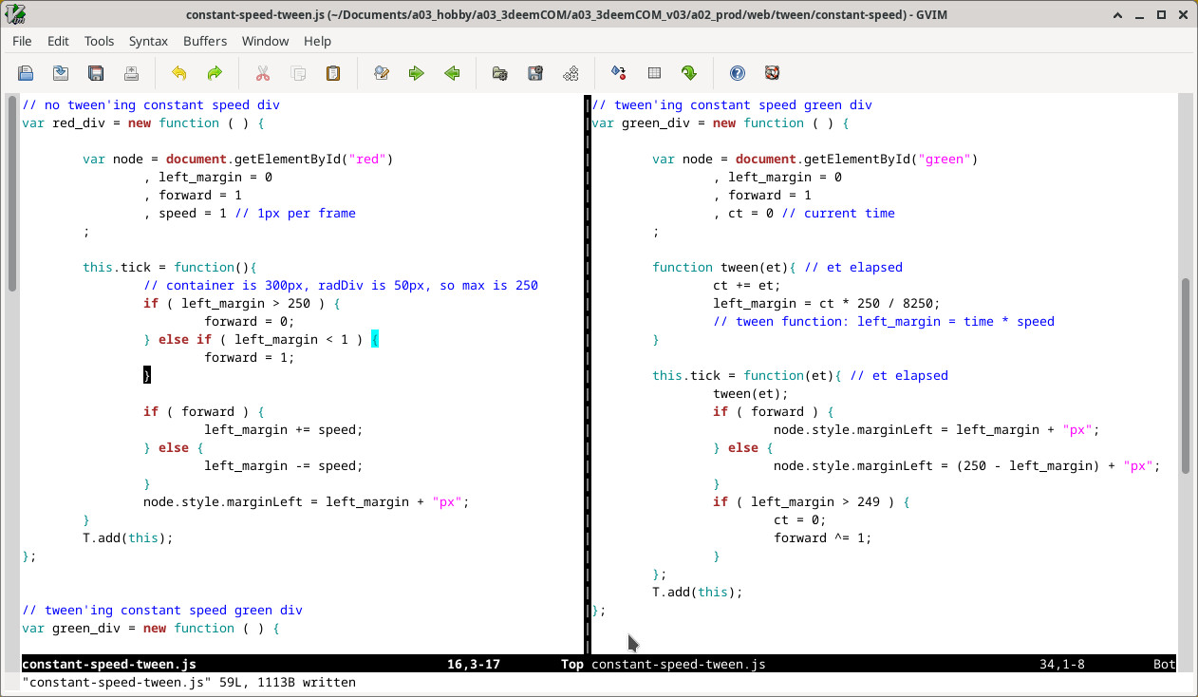Open Find and Replace from toolbar

382,73
